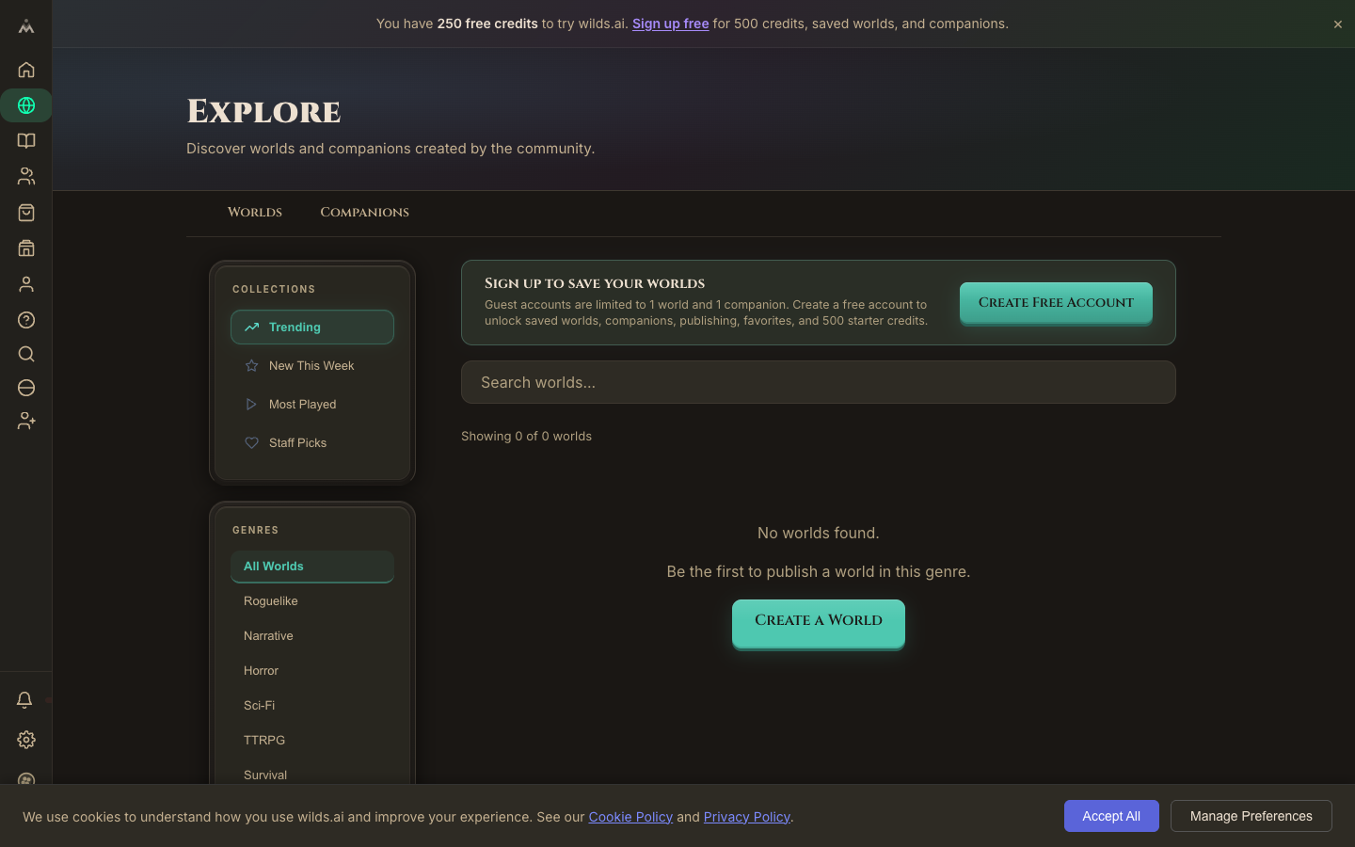Open the two-people companions sidebar icon

[x=26, y=176]
